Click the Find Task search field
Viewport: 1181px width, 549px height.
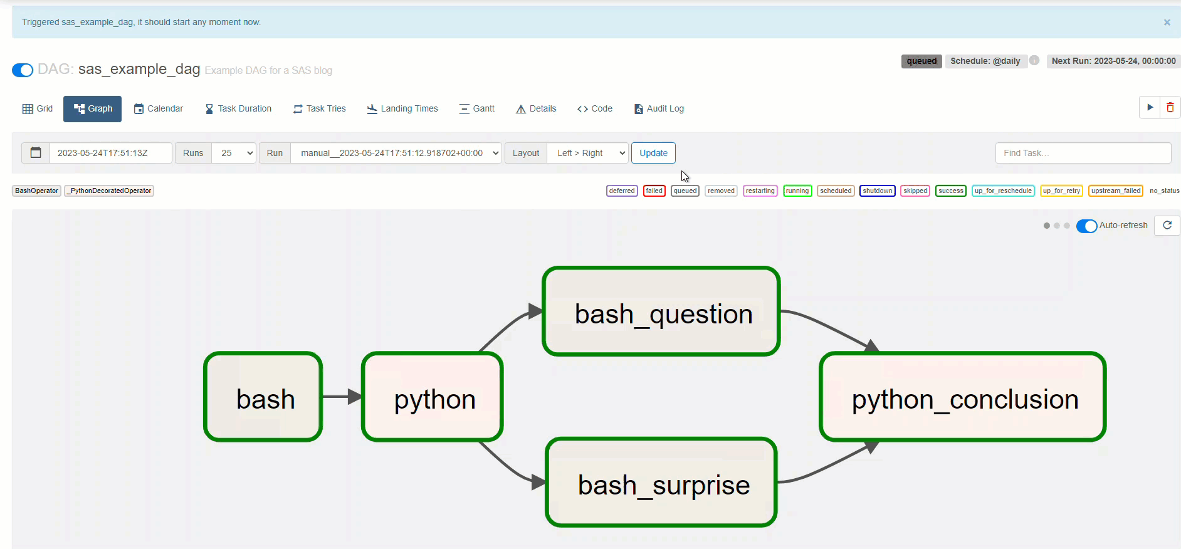tap(1083, 153)
